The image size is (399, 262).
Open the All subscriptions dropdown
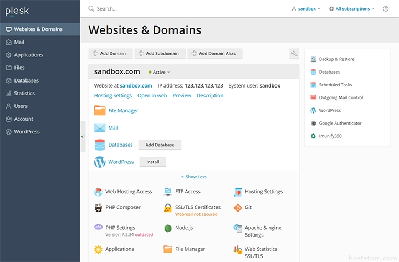(351, 9)
